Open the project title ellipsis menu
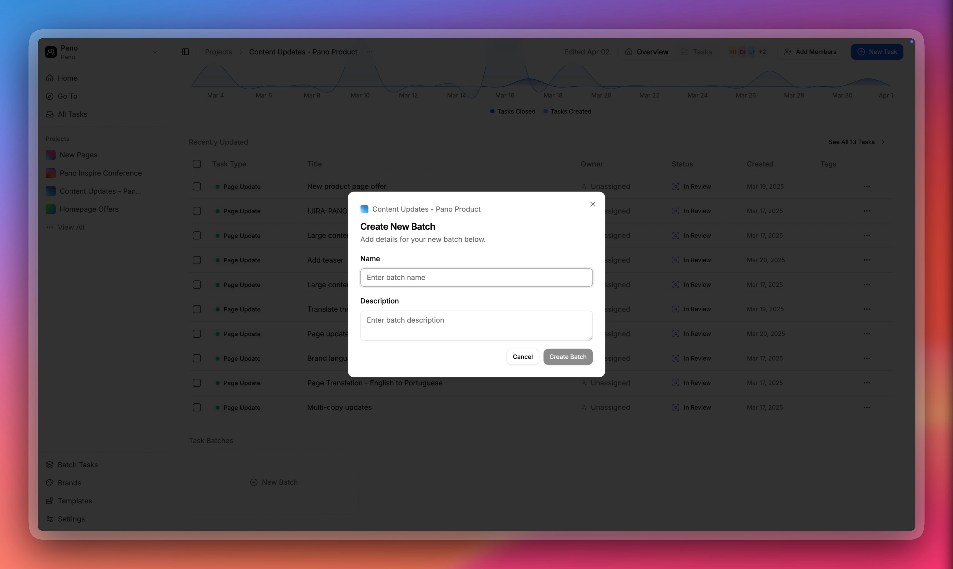 [x=369, y=52]
